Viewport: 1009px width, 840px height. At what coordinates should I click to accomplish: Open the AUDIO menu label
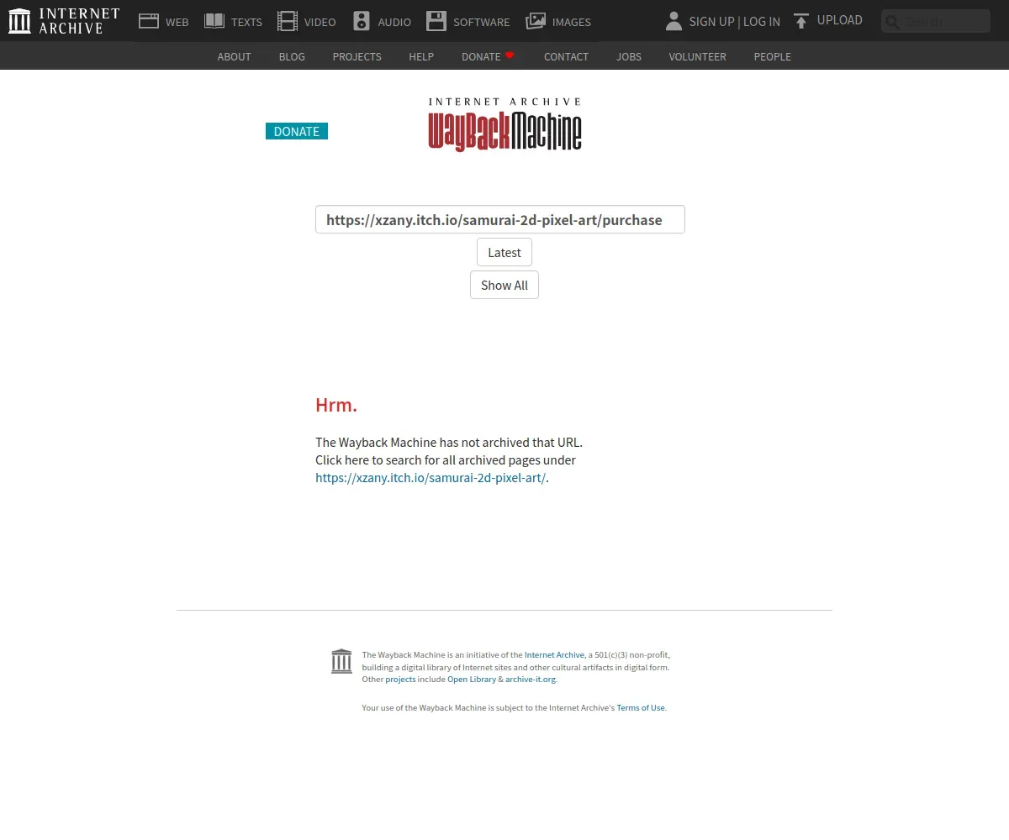tap(394, 22)
